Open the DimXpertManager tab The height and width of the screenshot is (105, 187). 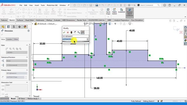tap(20, 27)
